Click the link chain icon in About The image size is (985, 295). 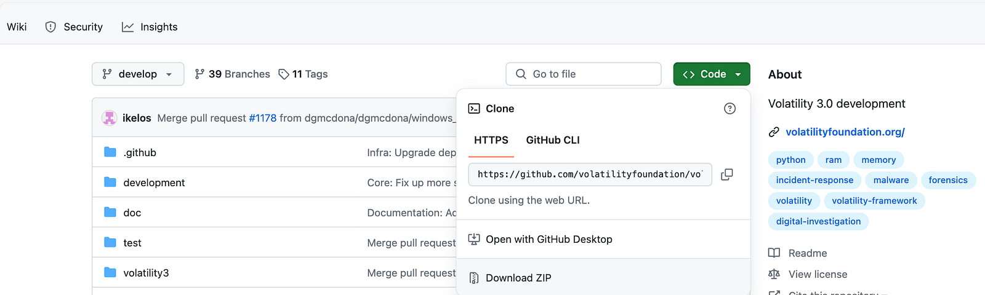[x=774, y=132]
